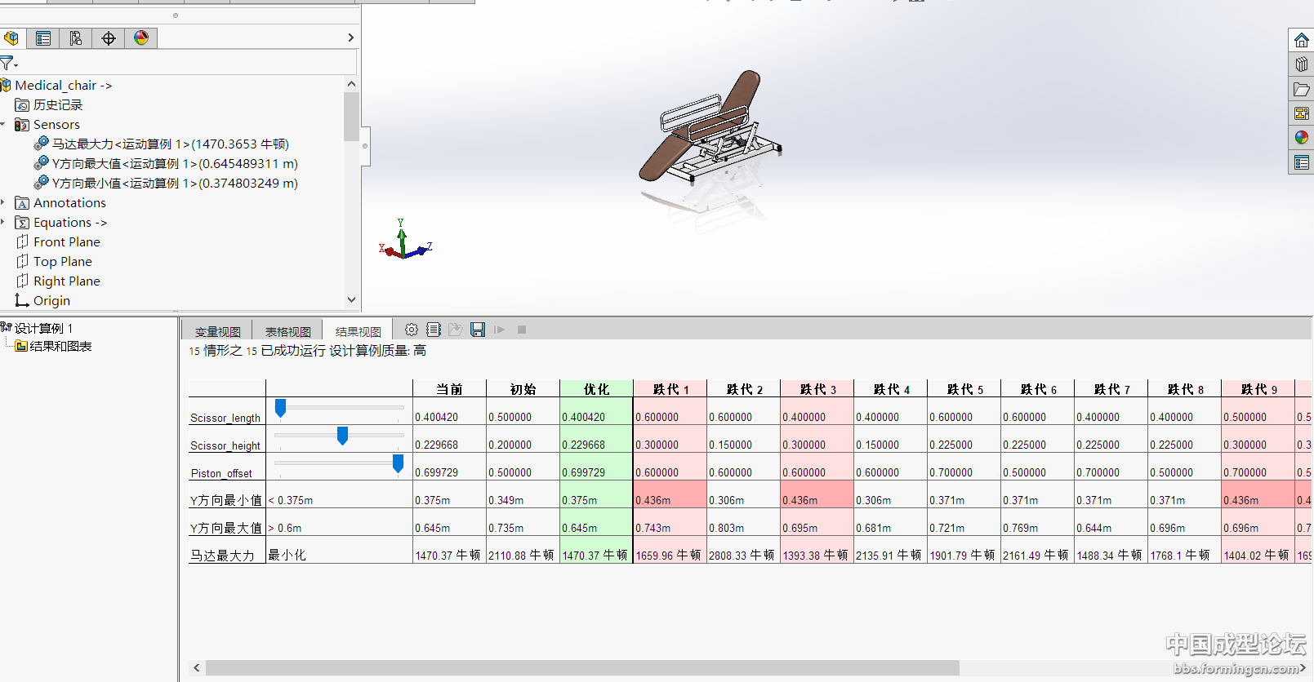
Task: Open the PropertyManager tab icon
Action: click(x=43, y=38)
